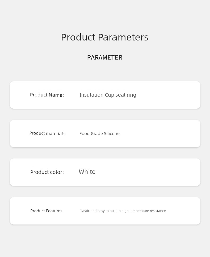
Task: Click the word Parameters in the main heading
Action: [123, 37]
